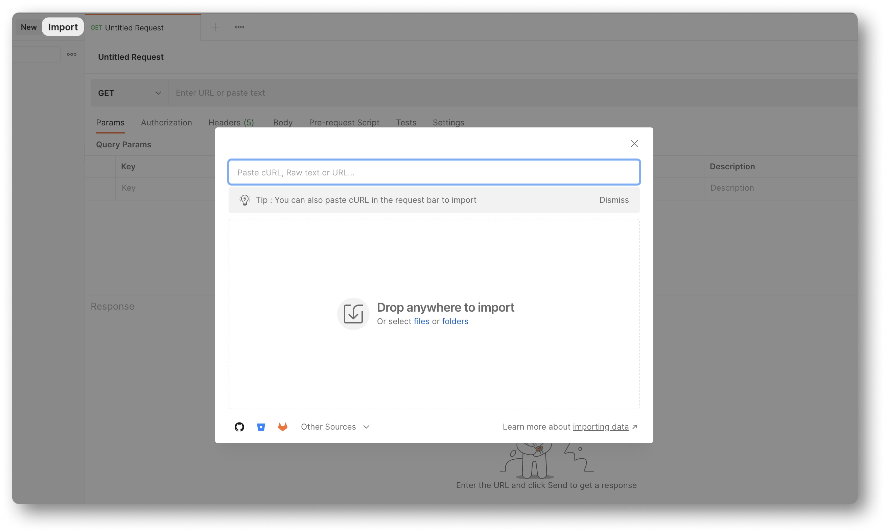
Task: Expand the GET request method selector
Action: pos(129,92)
